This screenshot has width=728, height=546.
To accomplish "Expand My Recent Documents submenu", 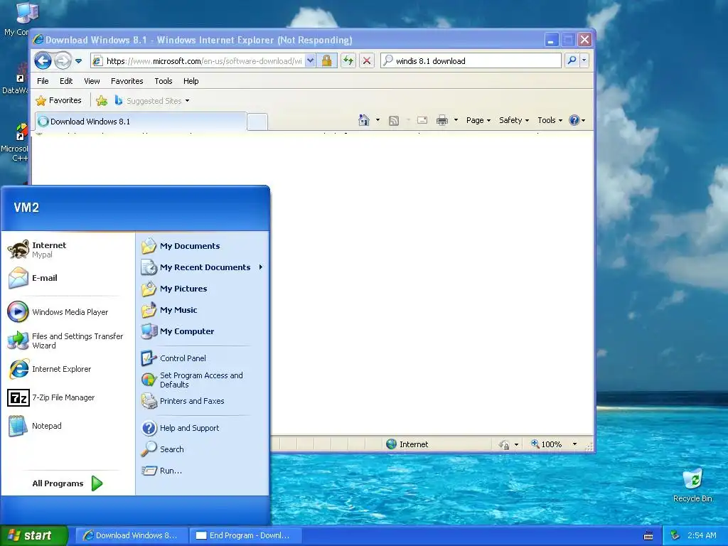I will (203, 267).
